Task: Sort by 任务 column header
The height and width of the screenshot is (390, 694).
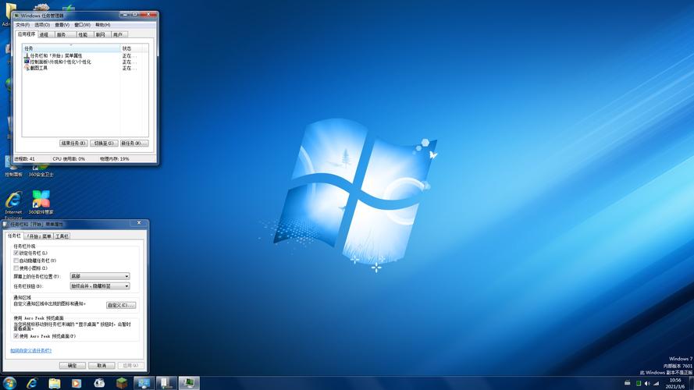Action: [71, 48]
